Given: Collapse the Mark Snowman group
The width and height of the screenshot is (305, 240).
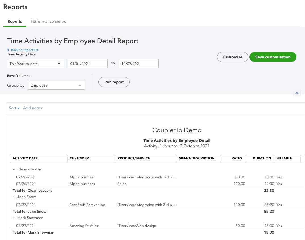Looking at the screenshot, I should pos(14,218).
